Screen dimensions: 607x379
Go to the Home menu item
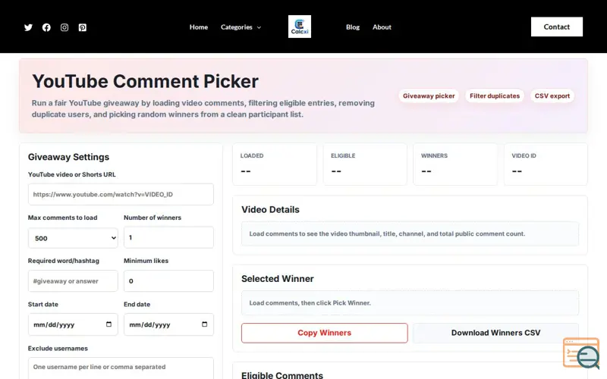(x=199, y=27)
